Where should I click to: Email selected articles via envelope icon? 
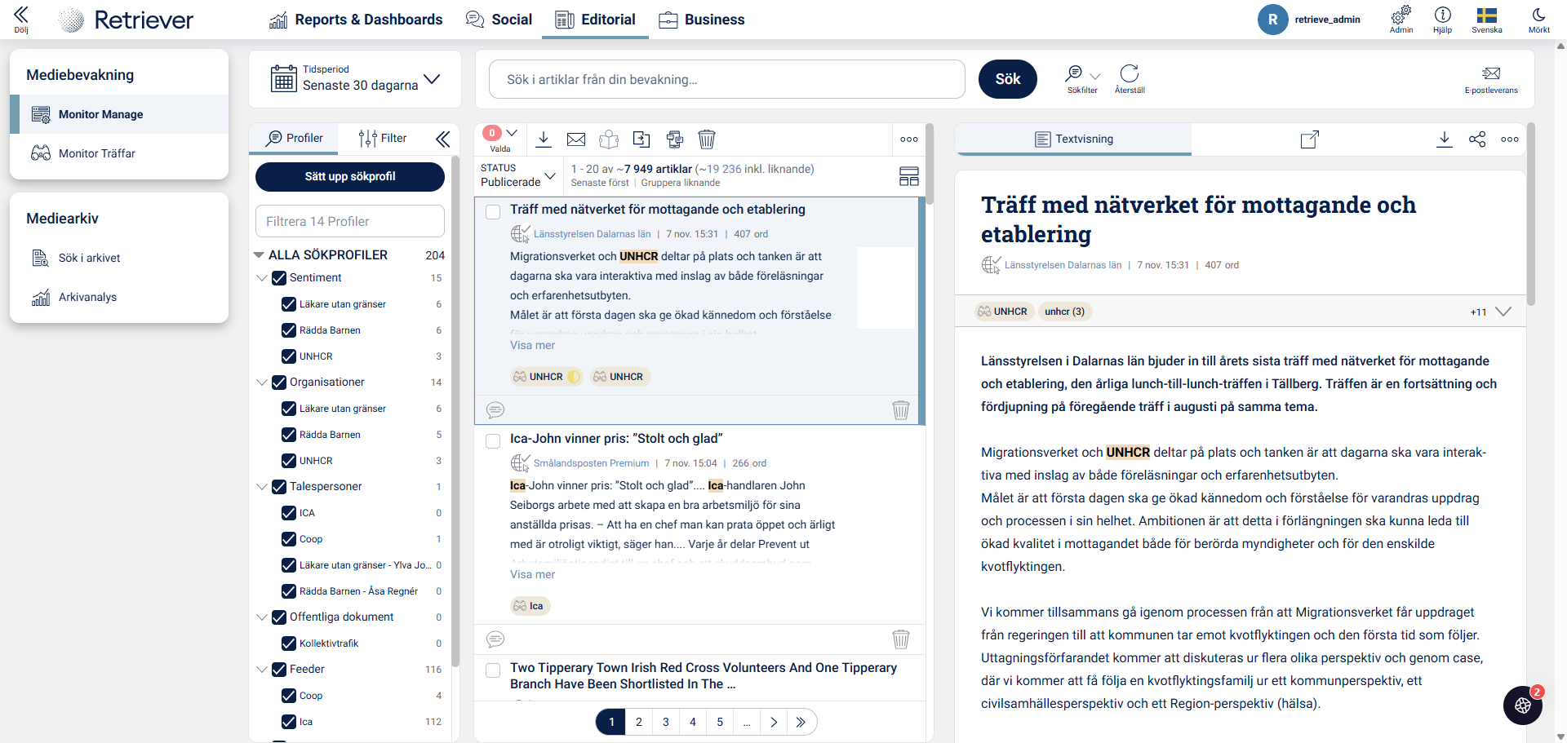(x=576, y=139)
